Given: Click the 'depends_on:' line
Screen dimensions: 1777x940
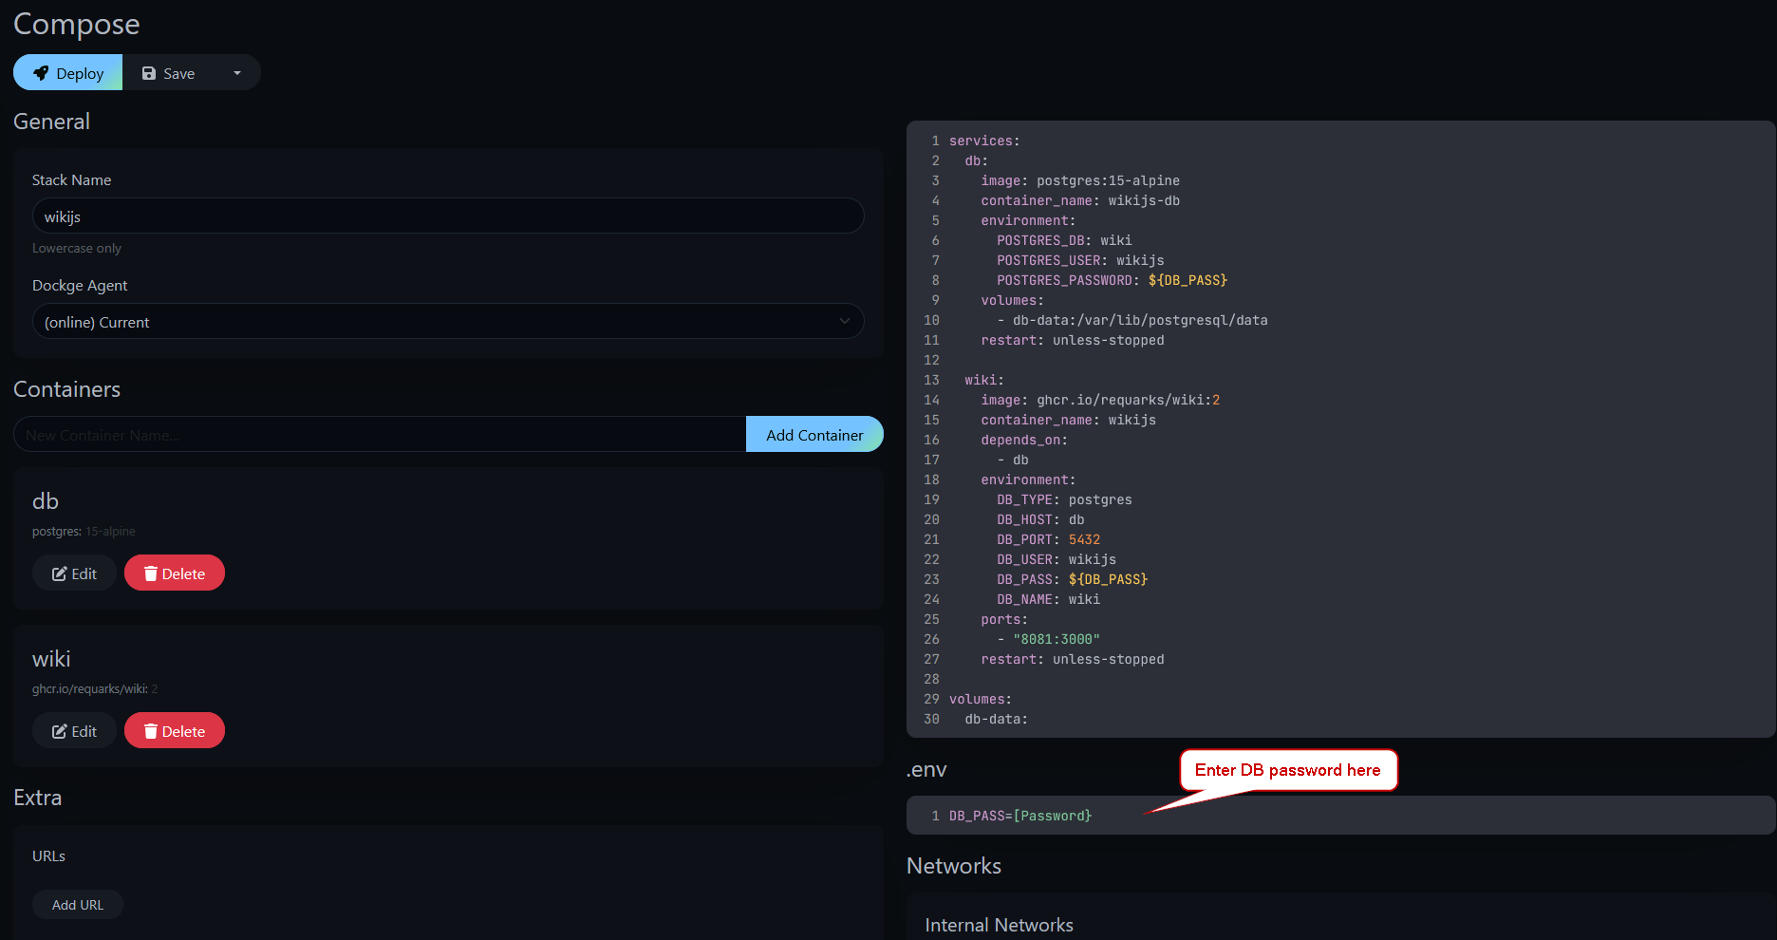Looking at the screenshot, I should [x=1024, y=440].
